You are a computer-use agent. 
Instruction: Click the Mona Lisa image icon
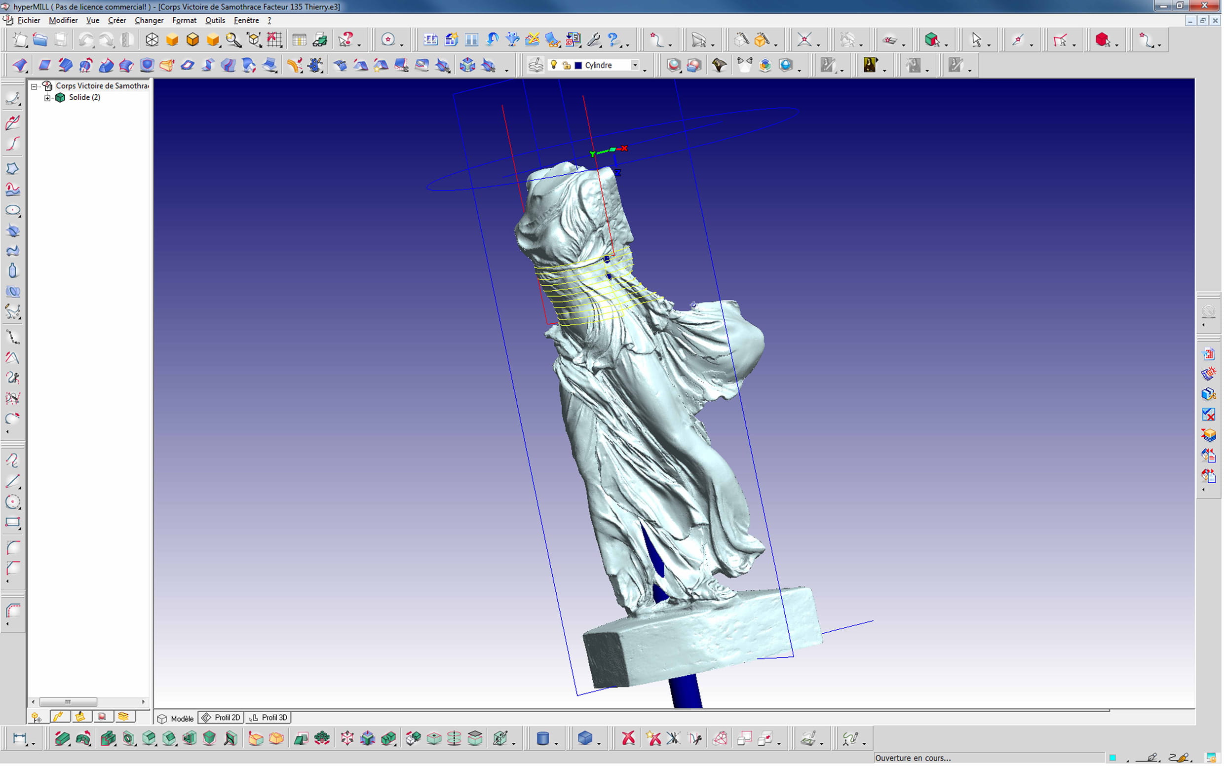[870, 65]
